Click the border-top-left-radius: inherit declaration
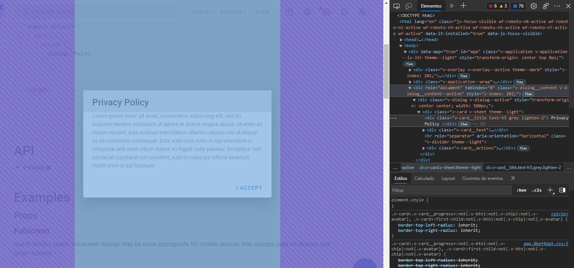574x268 pixels. [x=438, y=225]
